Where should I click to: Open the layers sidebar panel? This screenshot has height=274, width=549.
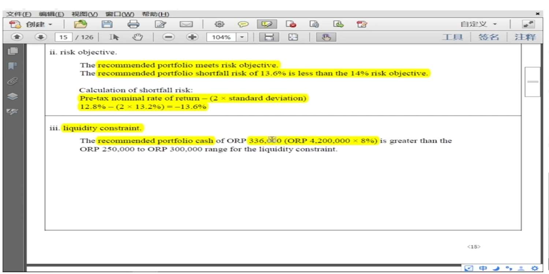tap(13, 96)
